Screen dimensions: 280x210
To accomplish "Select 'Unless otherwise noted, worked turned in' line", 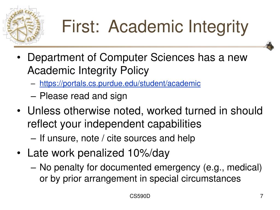I will 145,111.
